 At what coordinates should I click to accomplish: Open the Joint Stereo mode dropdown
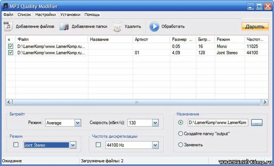pos(73,145)
